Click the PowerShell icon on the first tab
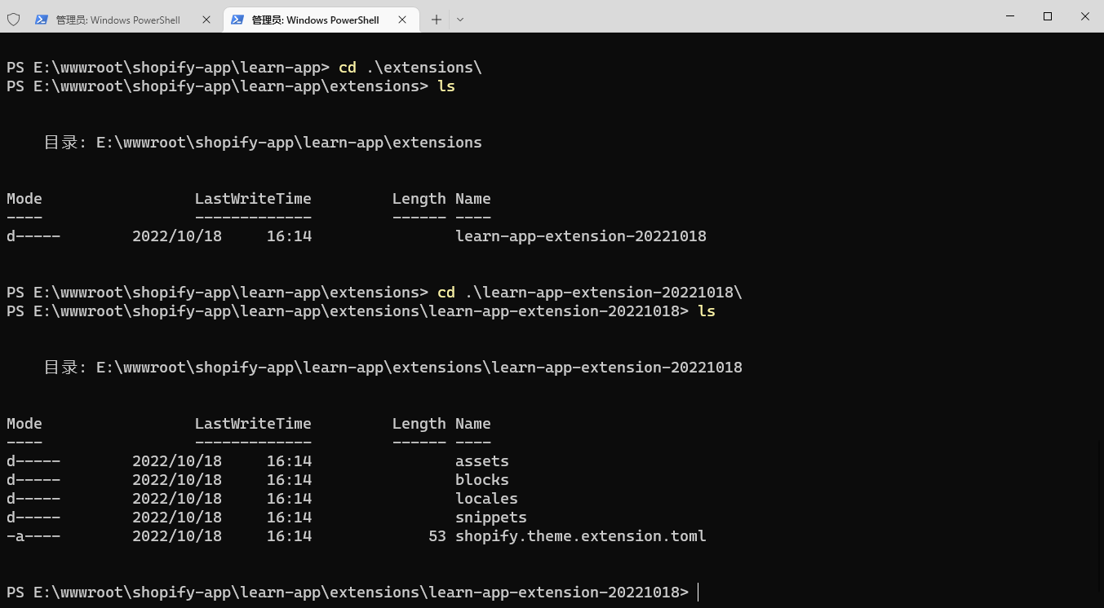The width and height of the screenshot is (1104, 608). coord(41,20)
